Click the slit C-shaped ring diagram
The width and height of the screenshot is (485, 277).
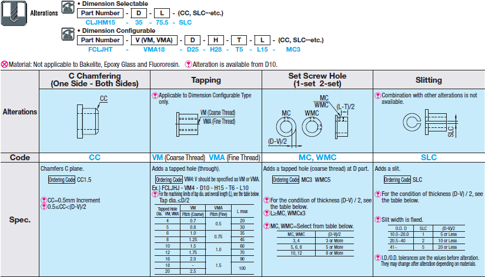(412, 122)
